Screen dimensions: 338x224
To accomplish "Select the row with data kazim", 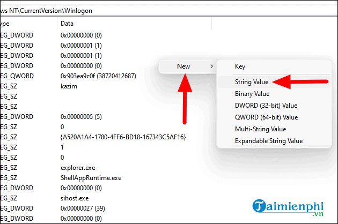I will 70,86.
